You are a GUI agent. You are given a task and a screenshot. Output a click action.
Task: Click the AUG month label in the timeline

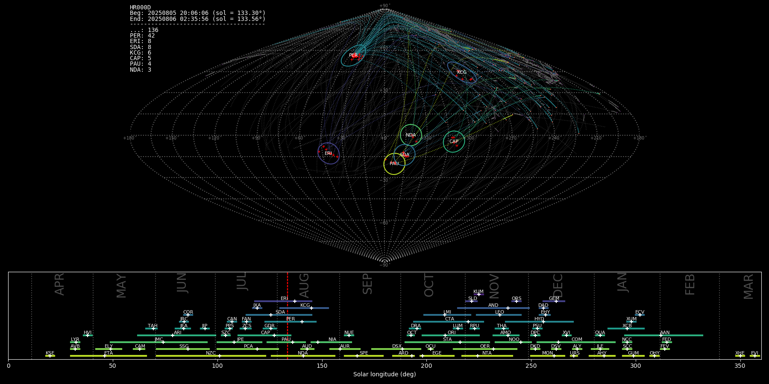(304, 285)
